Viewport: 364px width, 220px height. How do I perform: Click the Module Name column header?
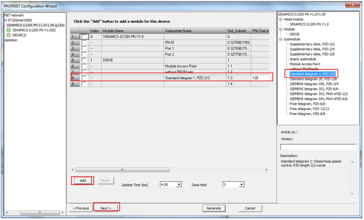click(x=132, y=31)
